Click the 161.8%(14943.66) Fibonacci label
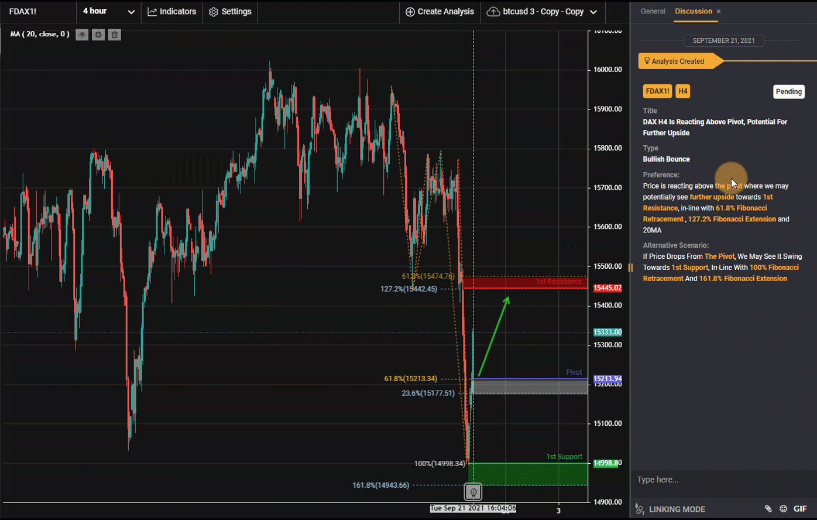 tap(381, 485)
